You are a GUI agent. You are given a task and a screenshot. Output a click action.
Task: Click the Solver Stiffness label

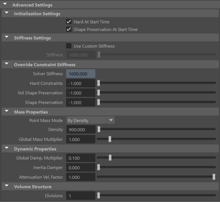click(x=48, y=74)
